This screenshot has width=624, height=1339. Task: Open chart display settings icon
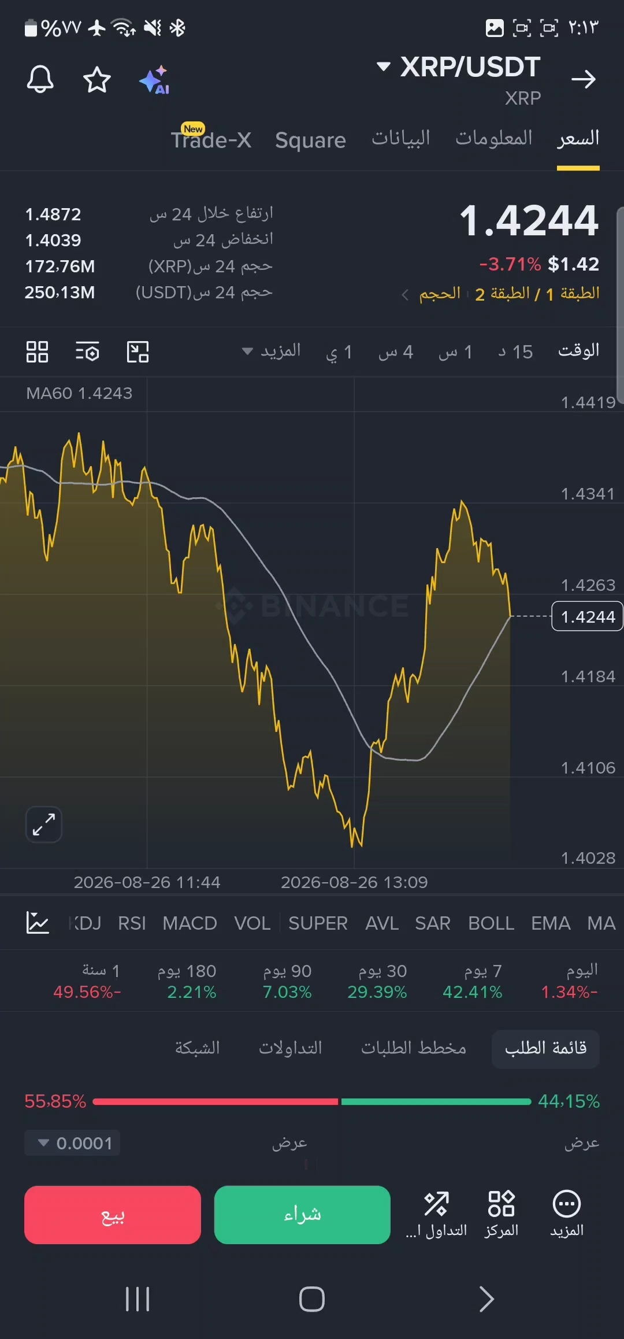click(x=87, y=352)
